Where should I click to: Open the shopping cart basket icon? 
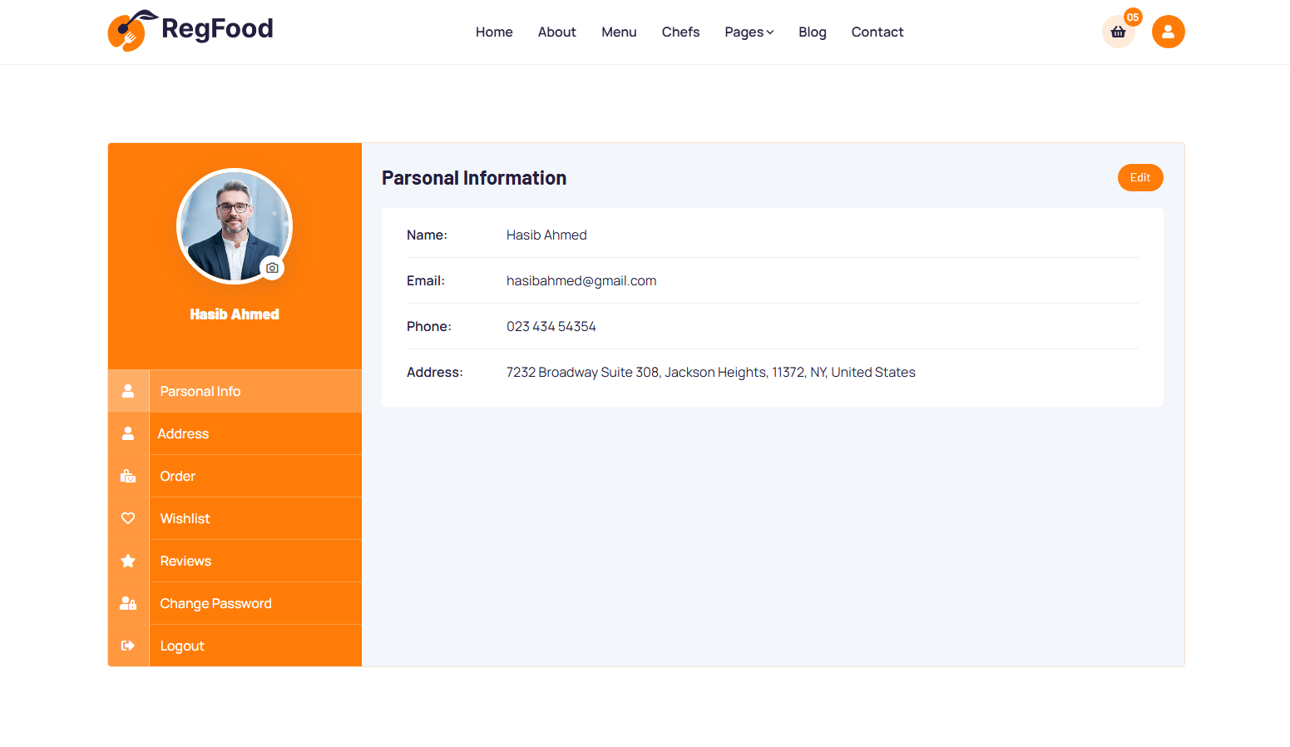point(1118,32)
